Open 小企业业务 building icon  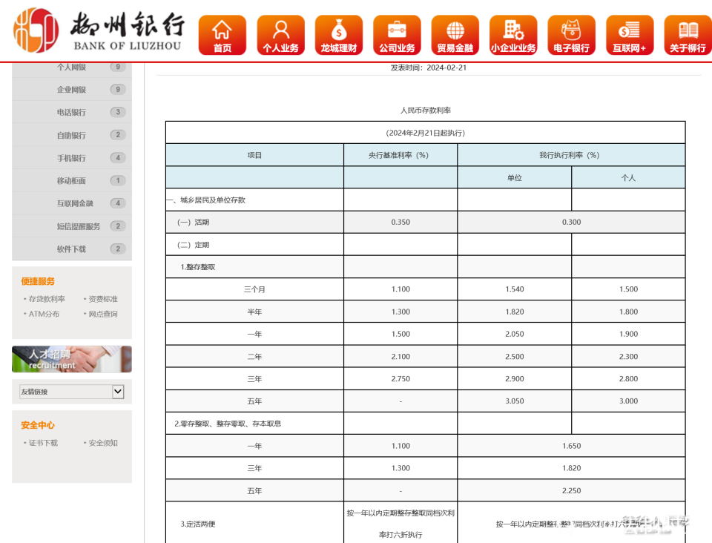(513, 35)
